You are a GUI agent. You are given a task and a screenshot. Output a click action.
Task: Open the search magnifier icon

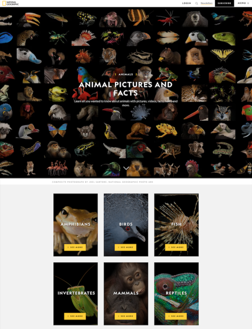[x=197, y=4]
